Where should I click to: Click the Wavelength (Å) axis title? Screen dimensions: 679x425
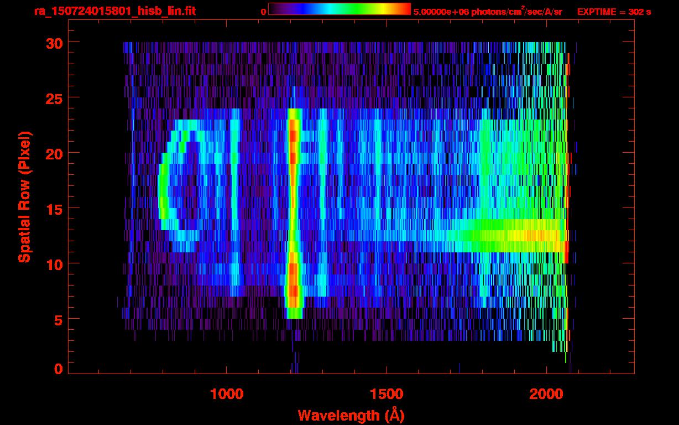(351, 415)
